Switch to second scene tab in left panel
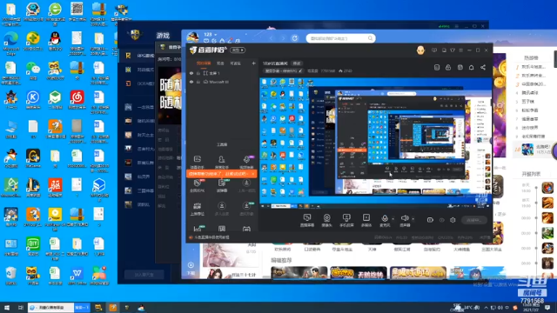The image size is (557, 313). tap(220, 63)
